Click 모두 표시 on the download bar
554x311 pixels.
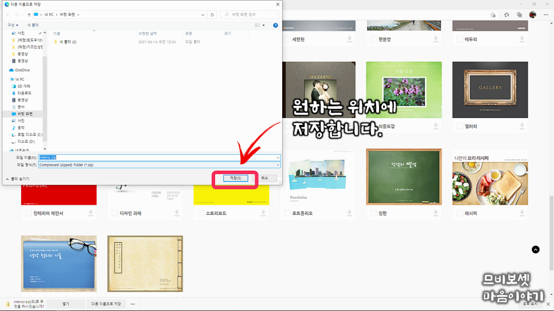point(529,304)
